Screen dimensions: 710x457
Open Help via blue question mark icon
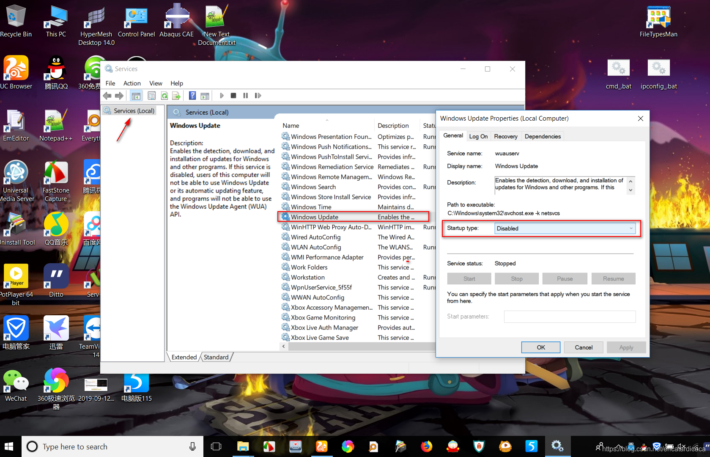[192, 96]
